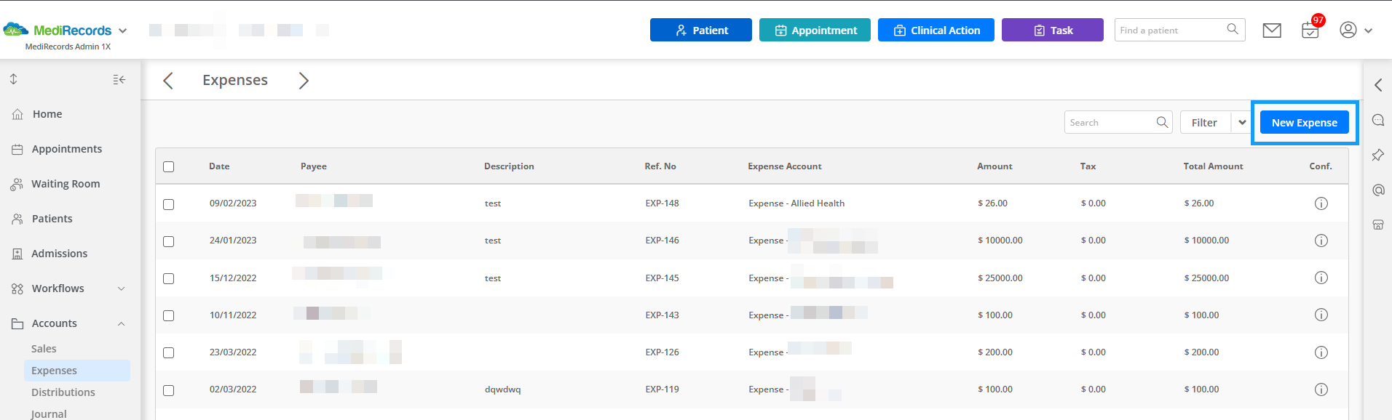Click the MediRecords cloud logo
The height and width of the screenshot is (420, 1392).
click(15, 30)
